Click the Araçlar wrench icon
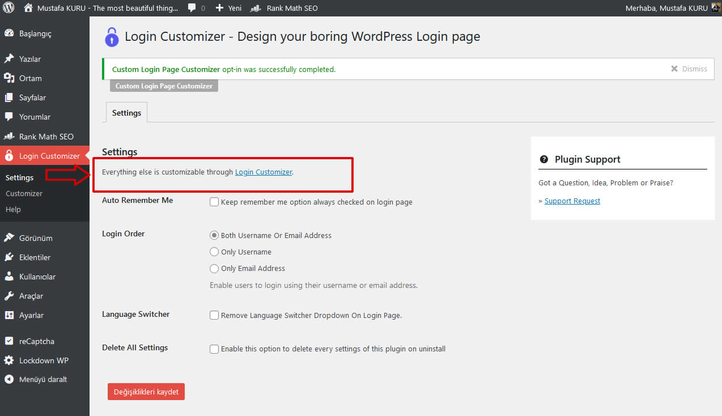The width and height of the screenshot is (722, 416). click(x=9, y=296)
